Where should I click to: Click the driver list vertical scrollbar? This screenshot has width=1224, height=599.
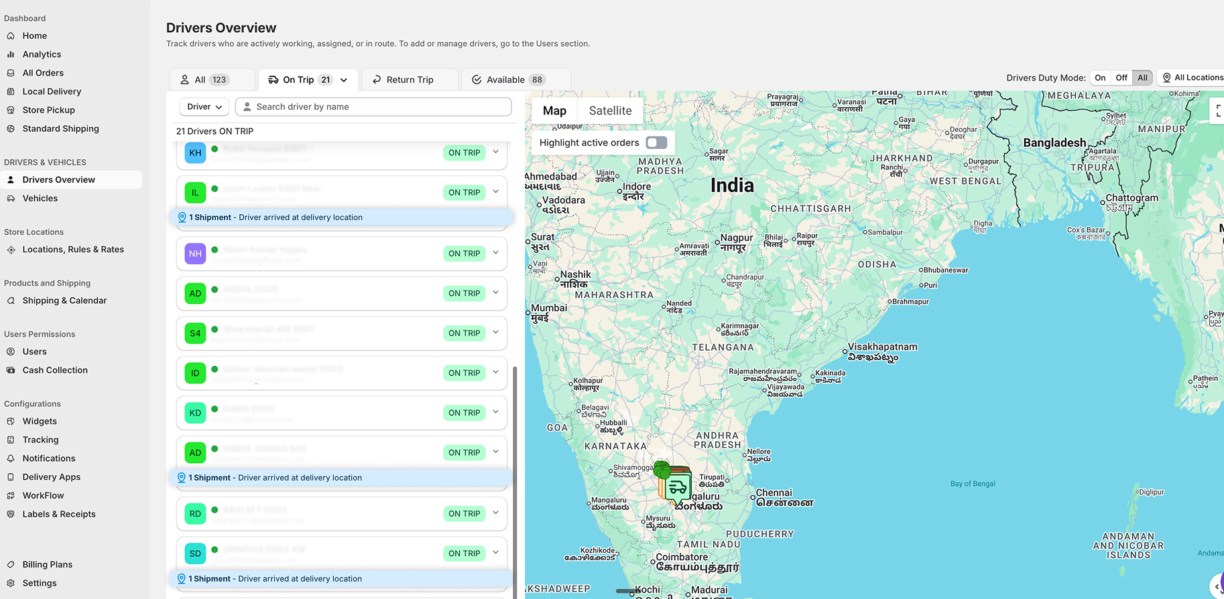click(x=515, y=482)
